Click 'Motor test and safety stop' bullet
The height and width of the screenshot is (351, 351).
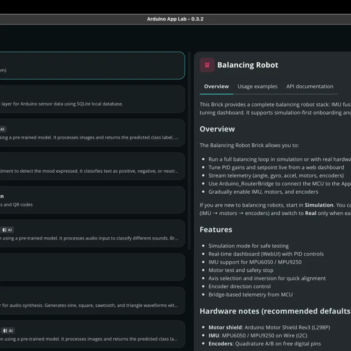(x=241, y=270)
